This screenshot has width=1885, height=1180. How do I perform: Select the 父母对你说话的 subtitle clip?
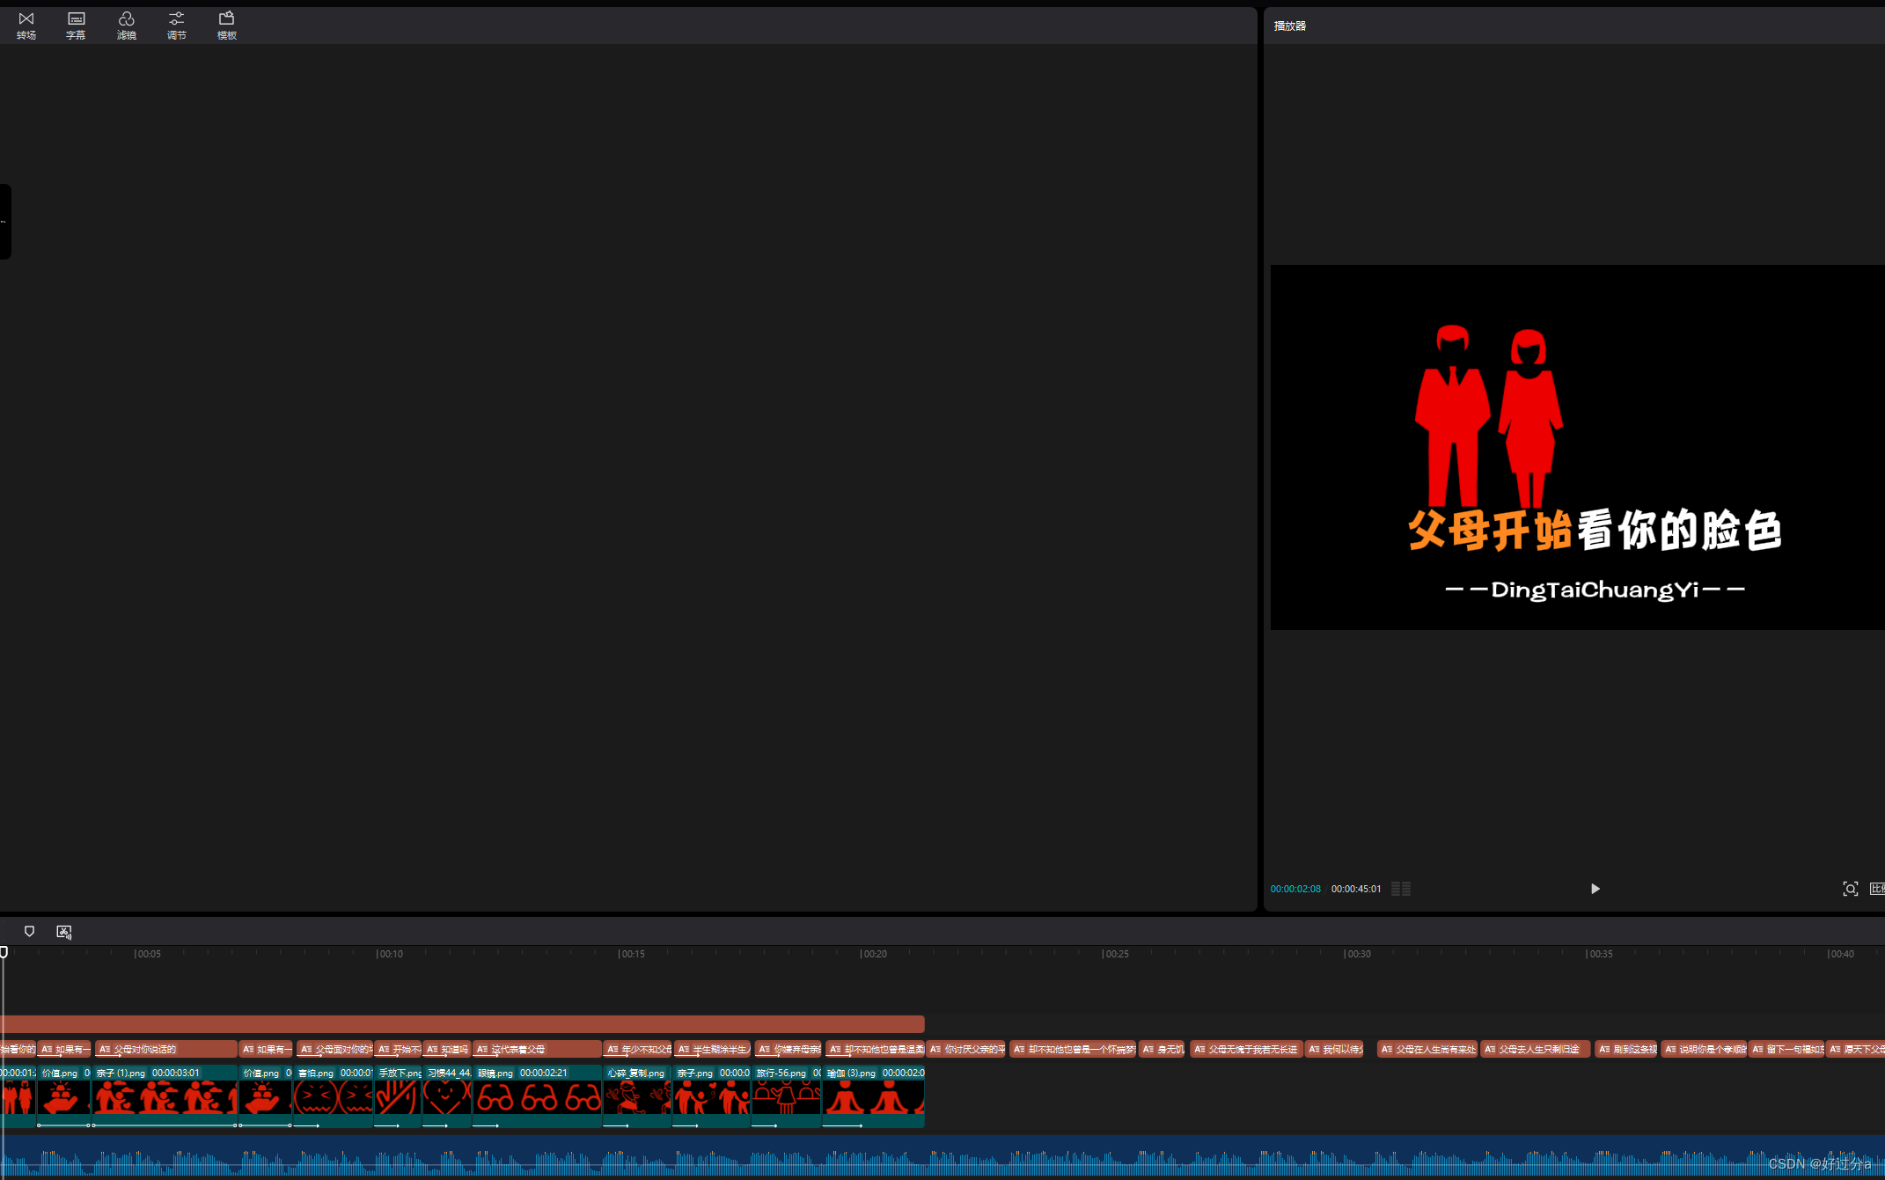pyautogui.click(x=165, y=1049)
